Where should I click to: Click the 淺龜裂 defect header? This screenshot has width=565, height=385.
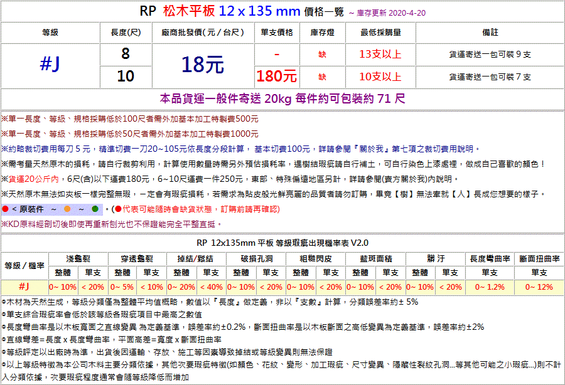click(78, 259)
